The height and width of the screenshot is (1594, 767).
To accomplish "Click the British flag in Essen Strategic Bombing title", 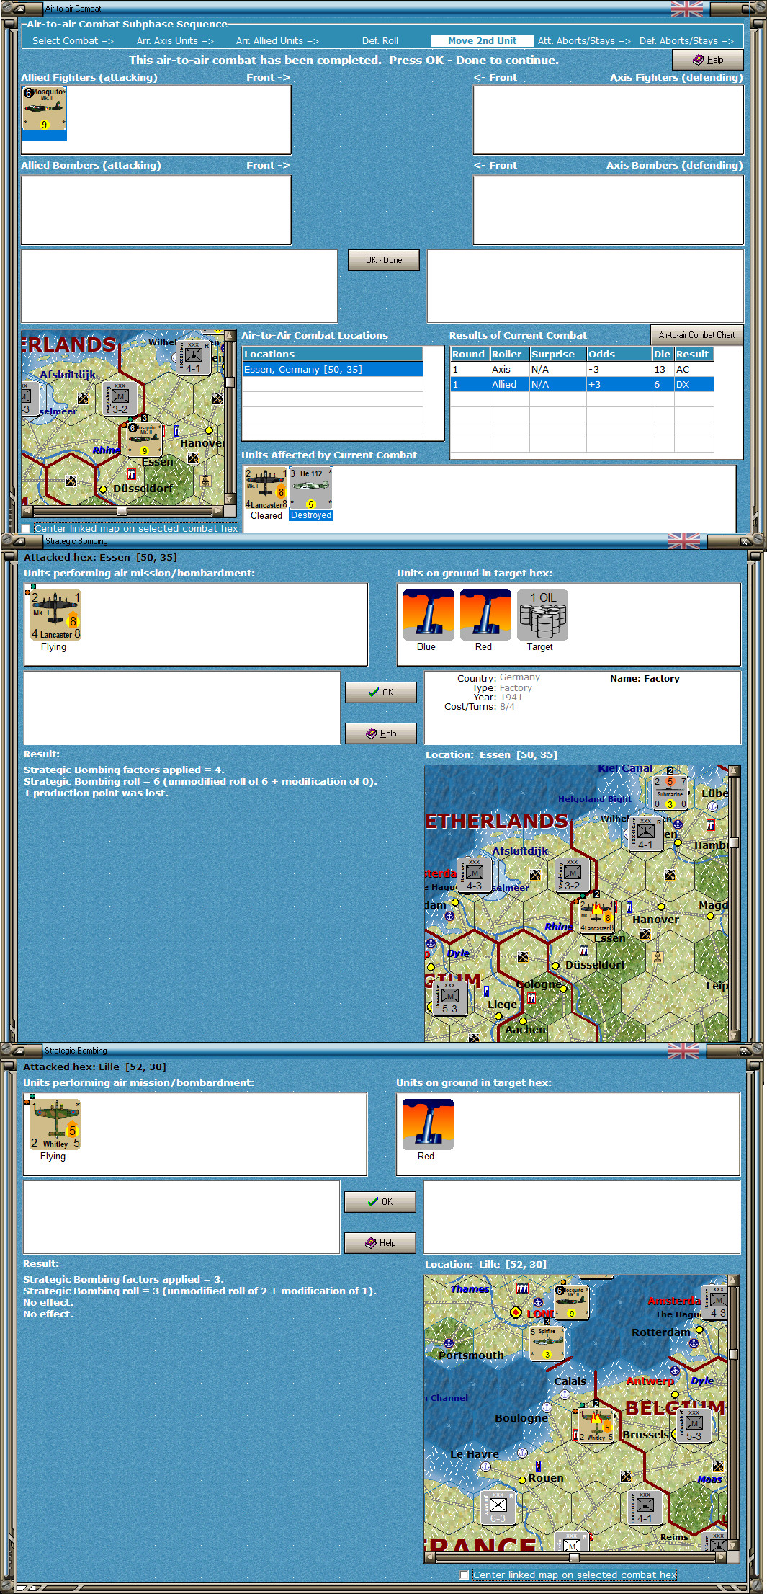I will pyautogui.click(x=683, y=541).
